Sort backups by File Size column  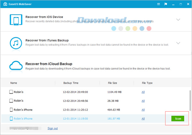tap(112, 83)
